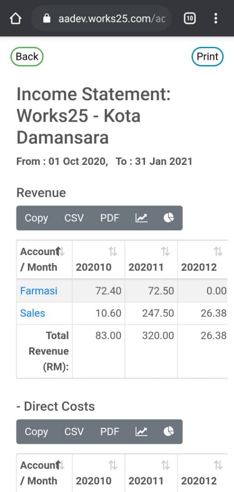This screenshot has height=492, width=234.
Task: Copy the Direct Costs table data
Action: [x=36, y=431]
